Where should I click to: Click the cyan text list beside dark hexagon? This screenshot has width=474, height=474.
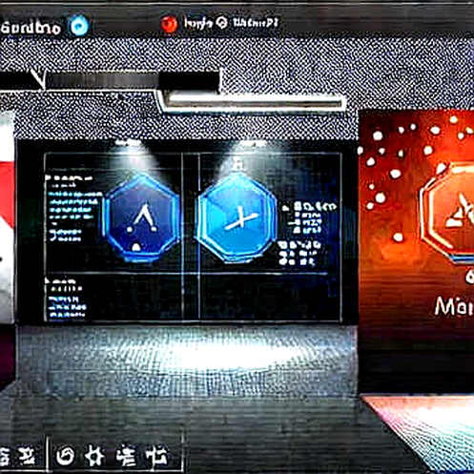pyautogui.click(x=72, y=208)
